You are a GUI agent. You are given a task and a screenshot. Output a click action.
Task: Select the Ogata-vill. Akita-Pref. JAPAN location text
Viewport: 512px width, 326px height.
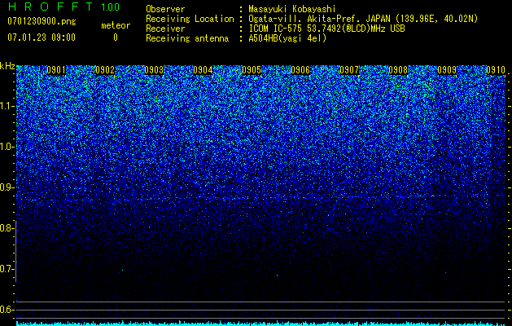click(363, 19)
